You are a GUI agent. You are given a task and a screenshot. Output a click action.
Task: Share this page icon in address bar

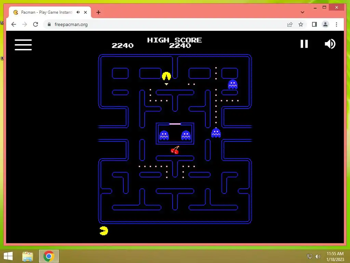290,24
